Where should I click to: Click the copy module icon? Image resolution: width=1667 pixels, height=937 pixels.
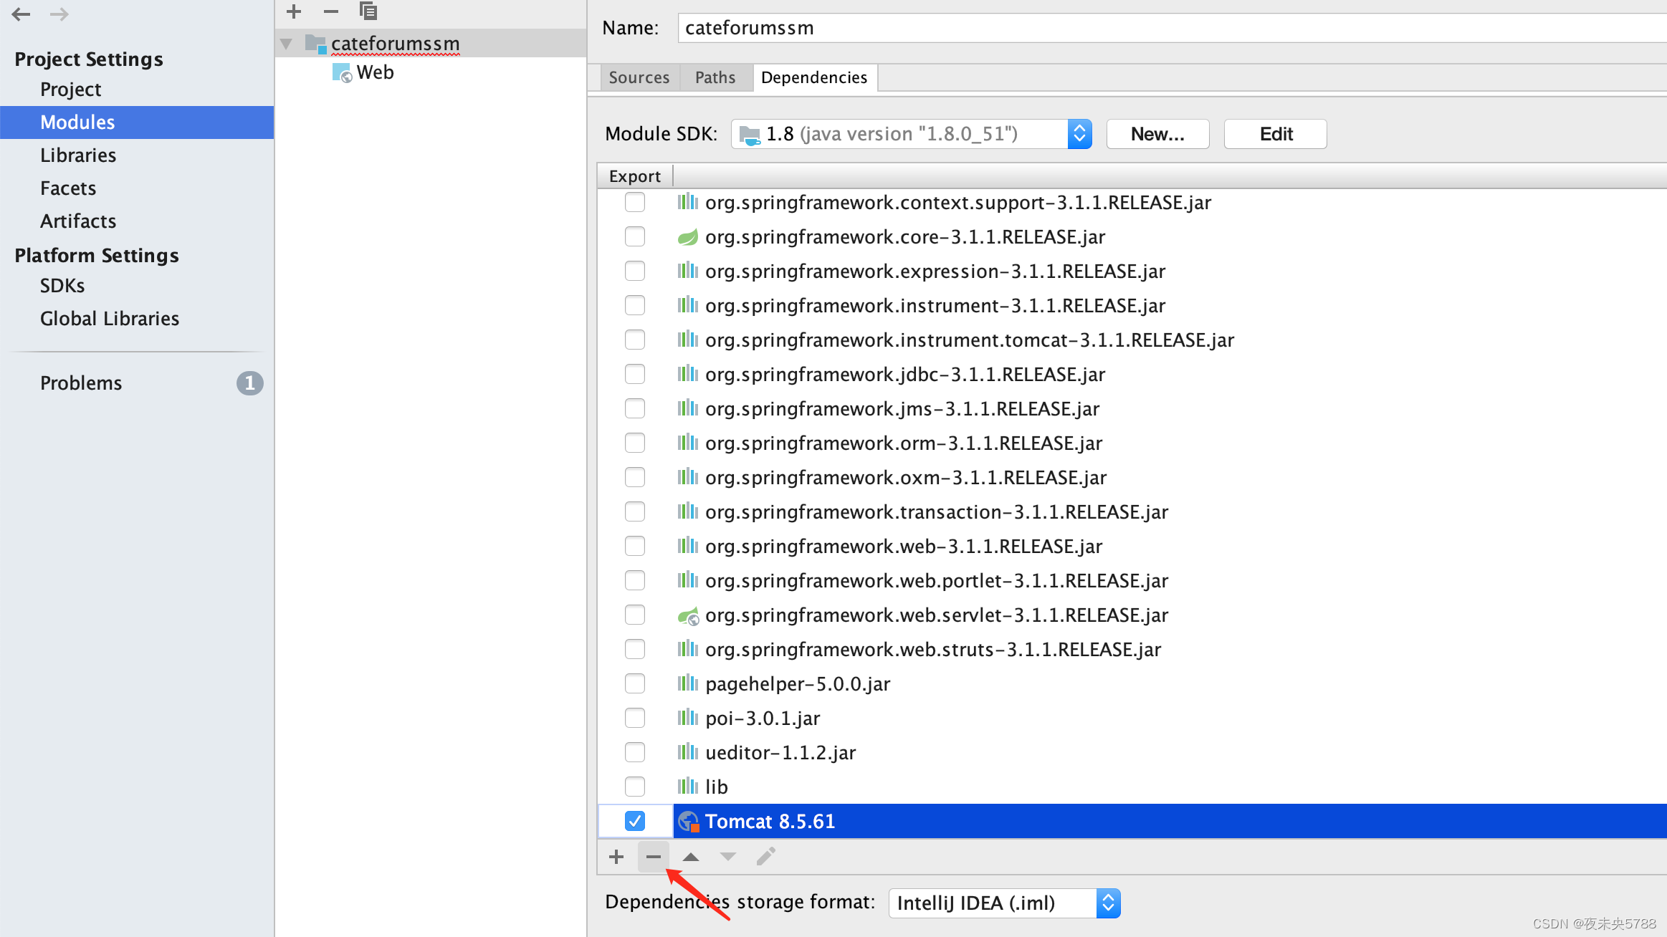368,11
